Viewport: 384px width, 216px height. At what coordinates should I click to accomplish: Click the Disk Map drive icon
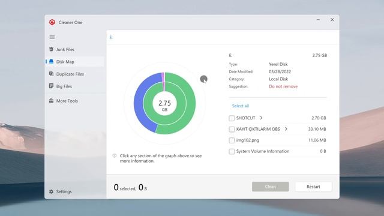[x=51, y=61]
